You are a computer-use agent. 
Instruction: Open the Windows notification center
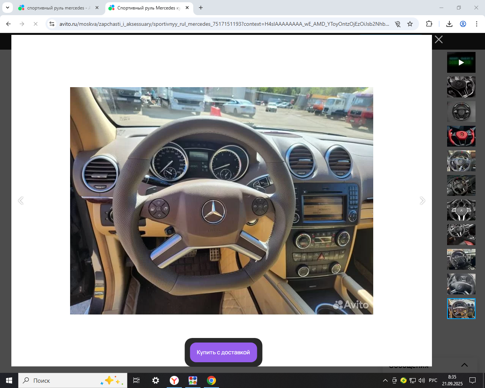pos(472,380)
